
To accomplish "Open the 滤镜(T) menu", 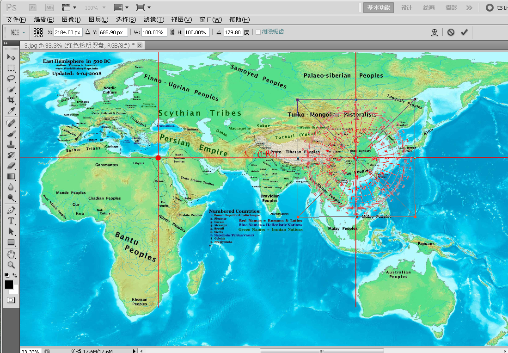I will click(153, 19).
